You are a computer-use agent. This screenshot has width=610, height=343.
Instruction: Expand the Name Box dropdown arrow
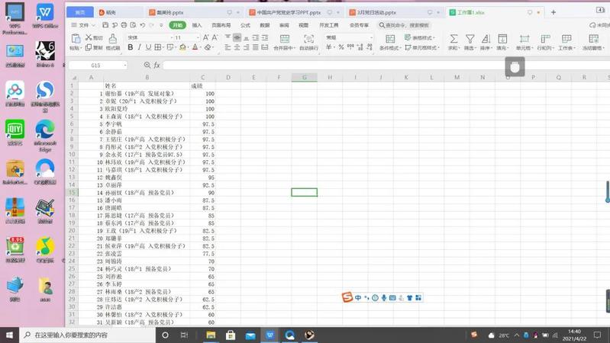coord(125,66)
